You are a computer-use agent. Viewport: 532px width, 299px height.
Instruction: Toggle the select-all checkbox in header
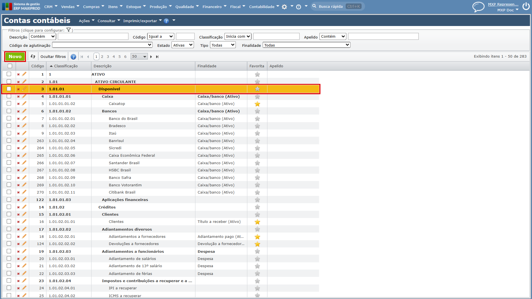click(10, 66)
